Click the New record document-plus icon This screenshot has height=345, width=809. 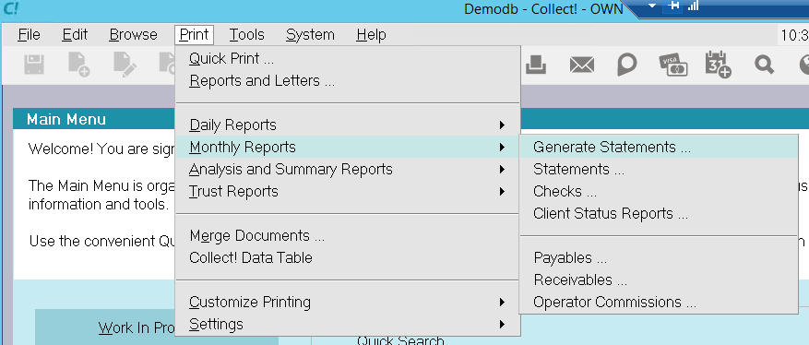pos(79,65)
